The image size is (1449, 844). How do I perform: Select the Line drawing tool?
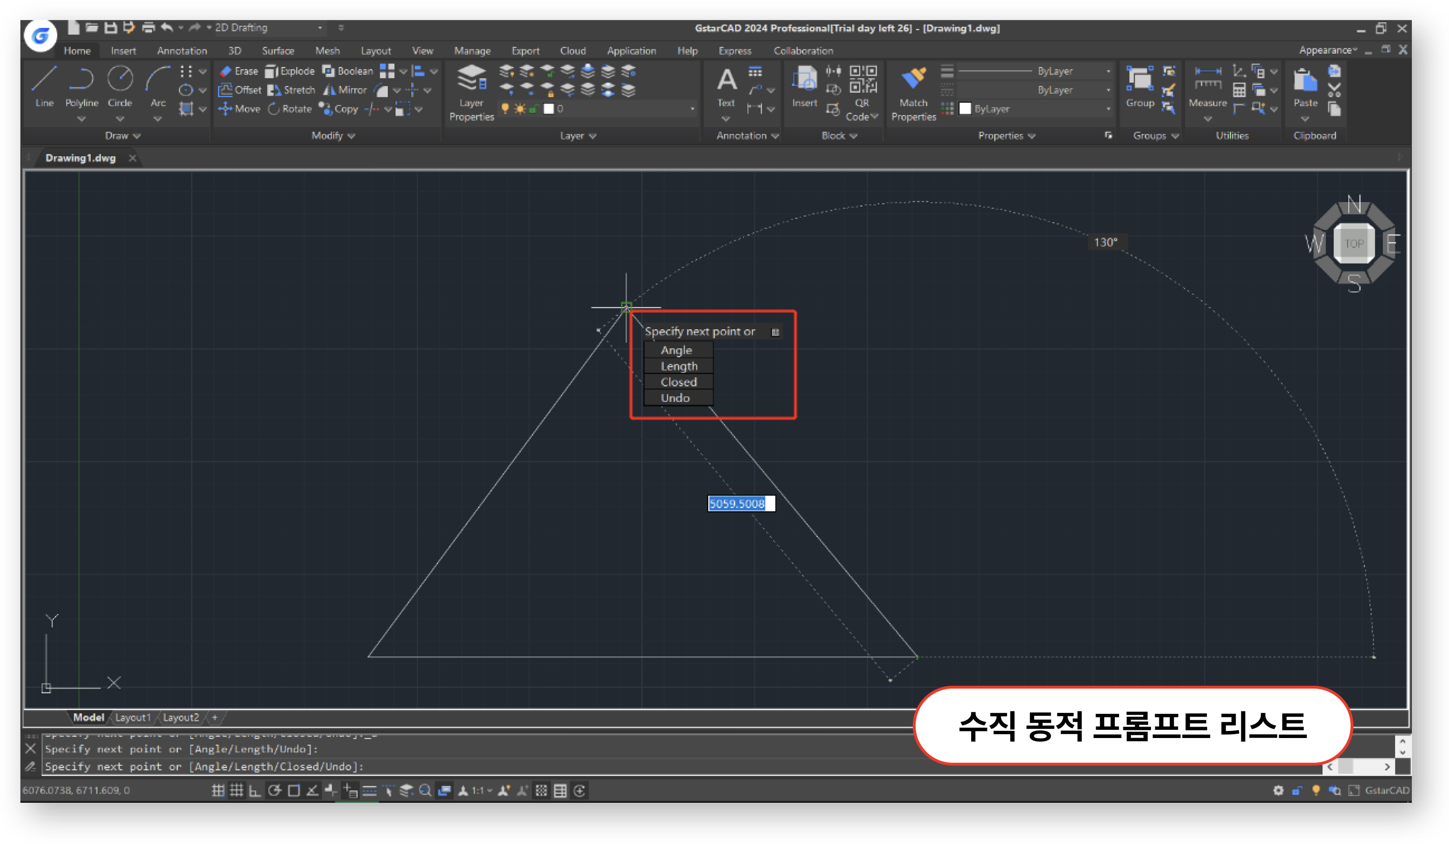tap(44, 86)
